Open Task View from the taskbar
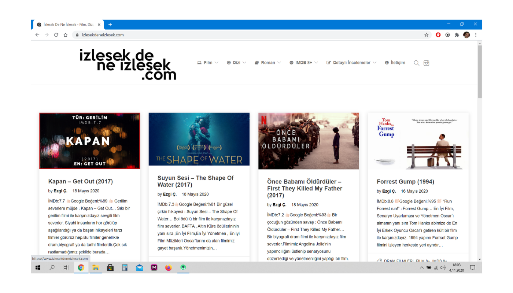Image resolution: width=513 pixels, height=293 pixels. (66, 268)
